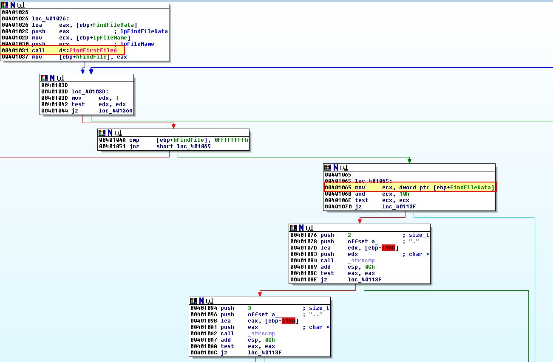Click the push edx line at 00401083
Viewport: 553px width, 362px height.
click(x=324, y=254)
